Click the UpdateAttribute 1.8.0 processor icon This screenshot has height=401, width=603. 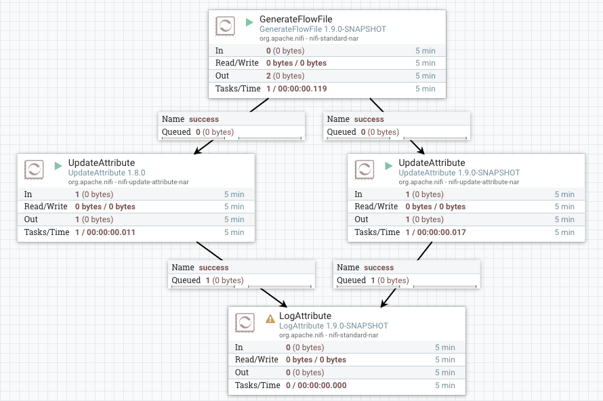[x=34, y=169]
